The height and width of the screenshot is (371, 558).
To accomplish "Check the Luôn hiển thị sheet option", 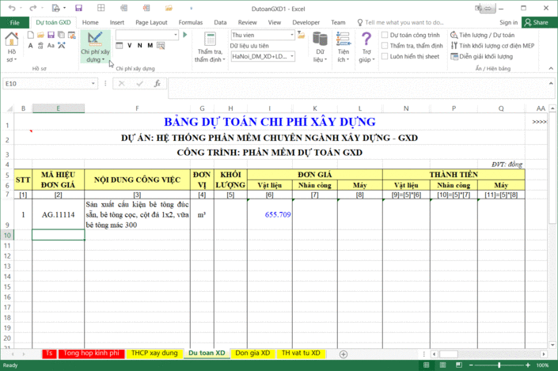I will point(385,57).
